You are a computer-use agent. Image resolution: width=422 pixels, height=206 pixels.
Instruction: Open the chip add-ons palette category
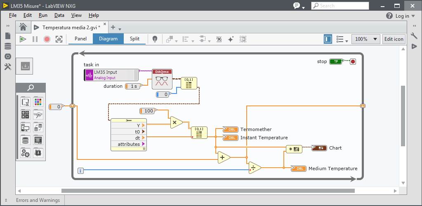click(x=38, y=153)
